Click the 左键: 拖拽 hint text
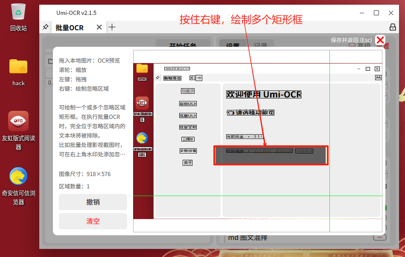This screenshot has width=405, height=257. coord(73,79)
